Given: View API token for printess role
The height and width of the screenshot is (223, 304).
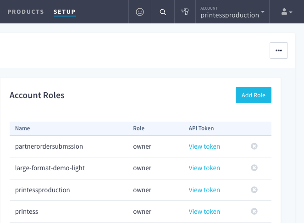Looking at the screenshot, I should click(x=204, y=212).
